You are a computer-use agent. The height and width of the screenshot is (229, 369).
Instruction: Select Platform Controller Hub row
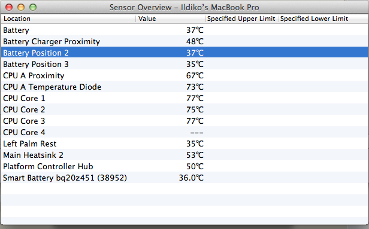(x=184, y=166)
